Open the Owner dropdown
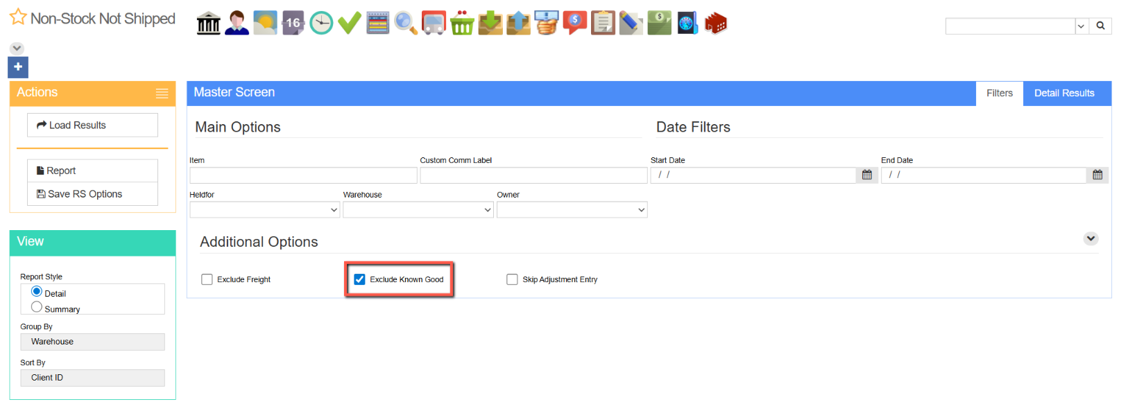Image resolution: width=1121 pixels, height=411 pixels. click(572, 209)
